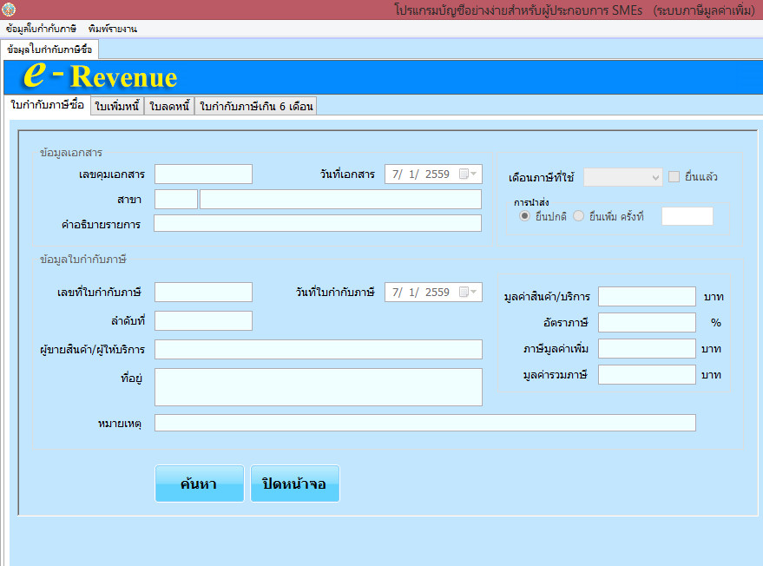Focus the คำอธิบายรายการ description field

pos(318,223)
